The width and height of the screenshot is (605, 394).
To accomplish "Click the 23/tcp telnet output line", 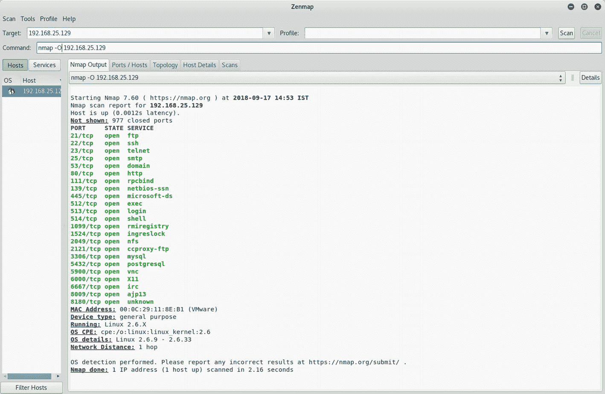I will [x=110, y=151].
